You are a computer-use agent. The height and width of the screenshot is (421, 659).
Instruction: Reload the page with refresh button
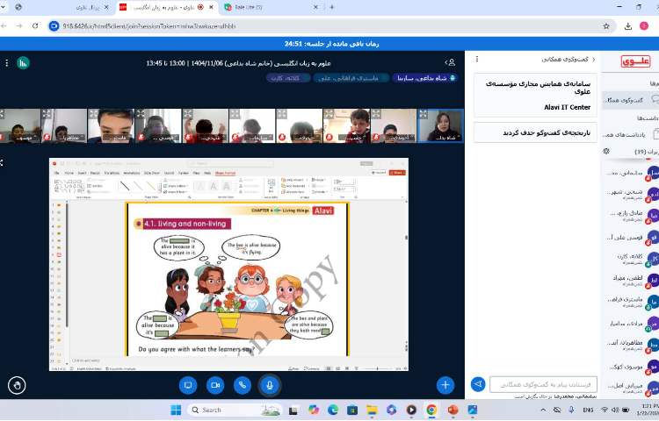(x=35, y=26)
